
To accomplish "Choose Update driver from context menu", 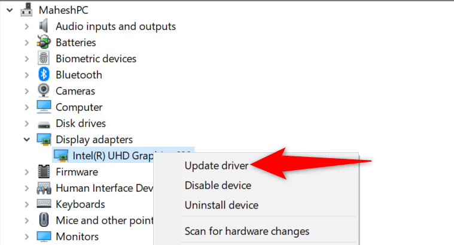I will pos(216,165).
